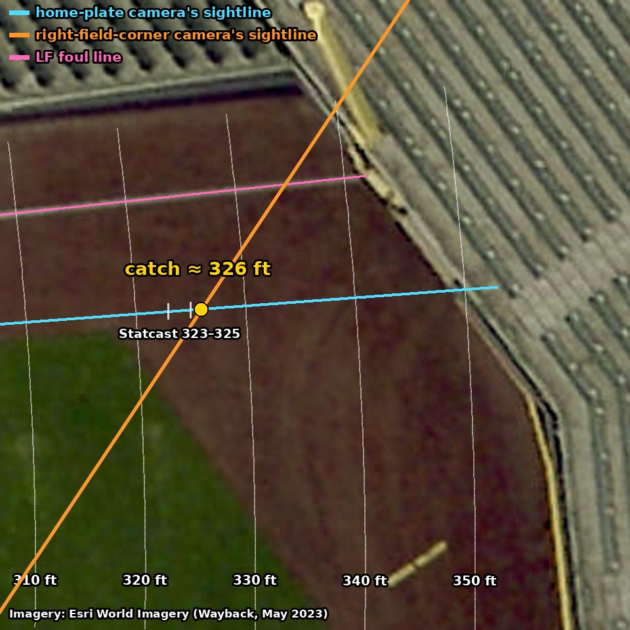Click the "340 ft" distance label

tap(364, 581)
